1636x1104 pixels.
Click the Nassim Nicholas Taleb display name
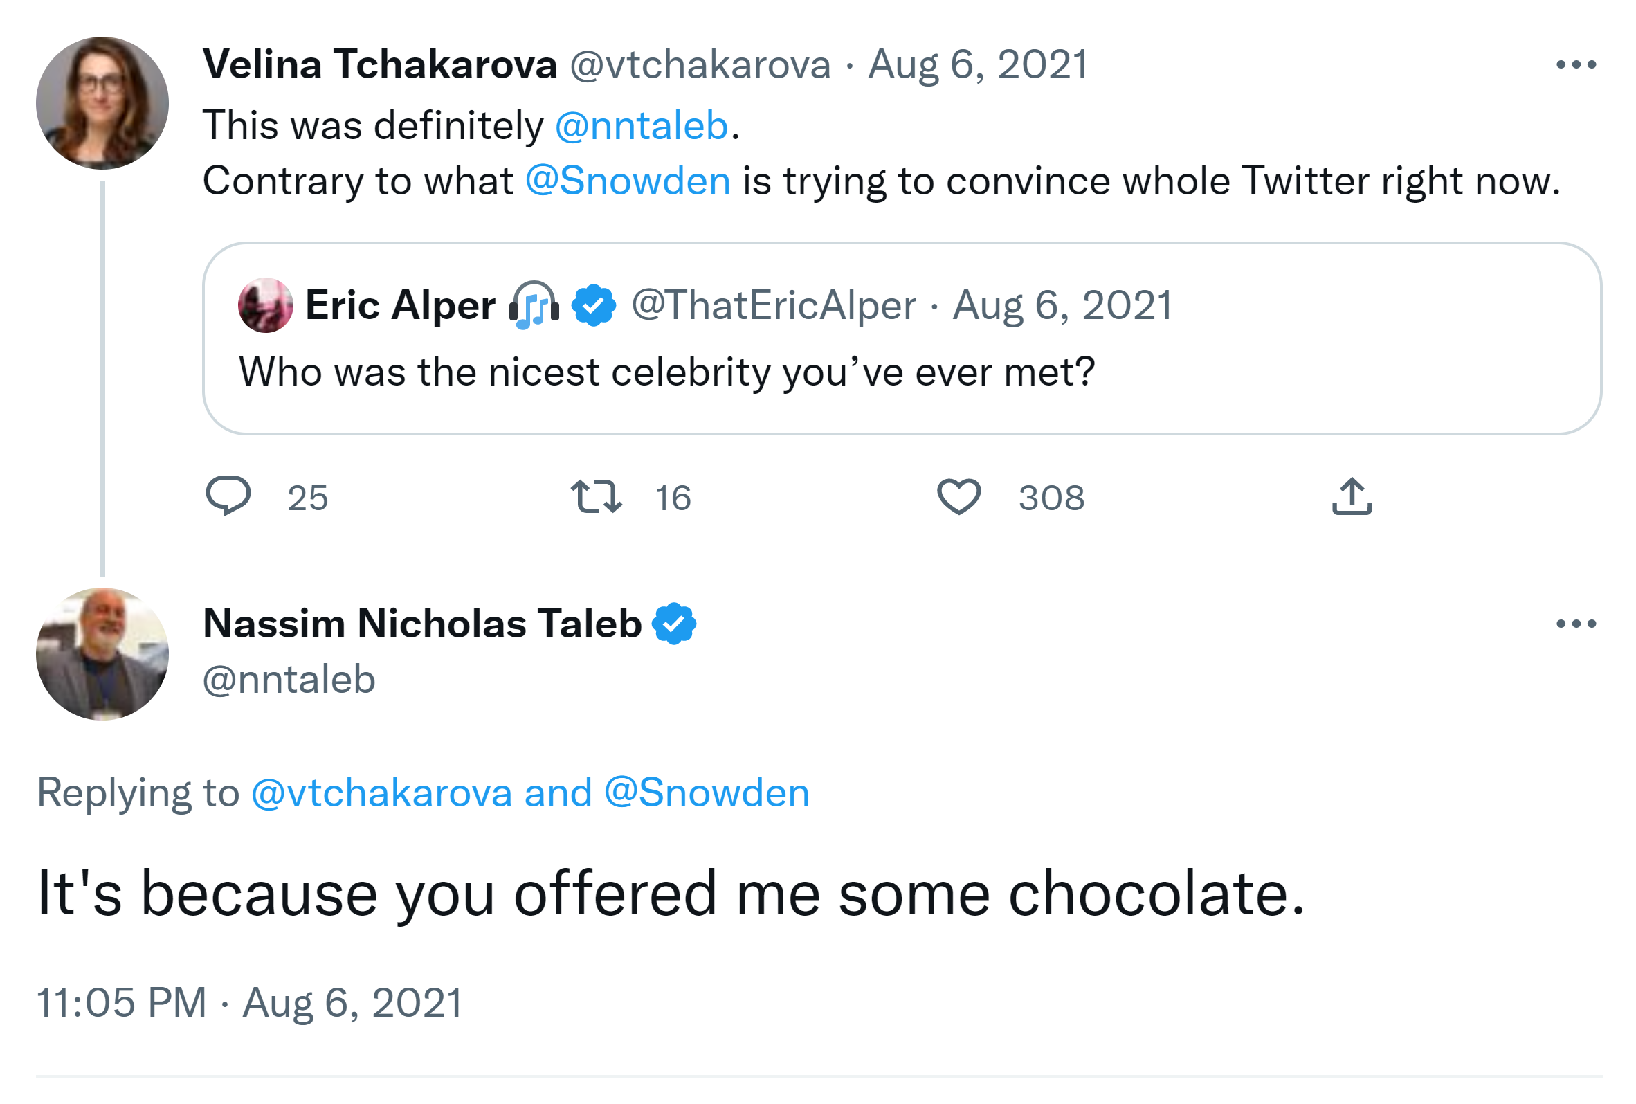click(x=421, y=624)
